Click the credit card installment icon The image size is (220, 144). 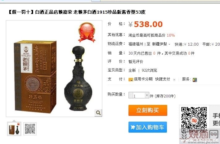click(x=131, y=79)
